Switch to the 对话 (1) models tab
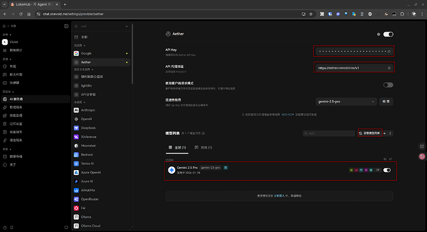The image size is (427, 232). point(203,148)
